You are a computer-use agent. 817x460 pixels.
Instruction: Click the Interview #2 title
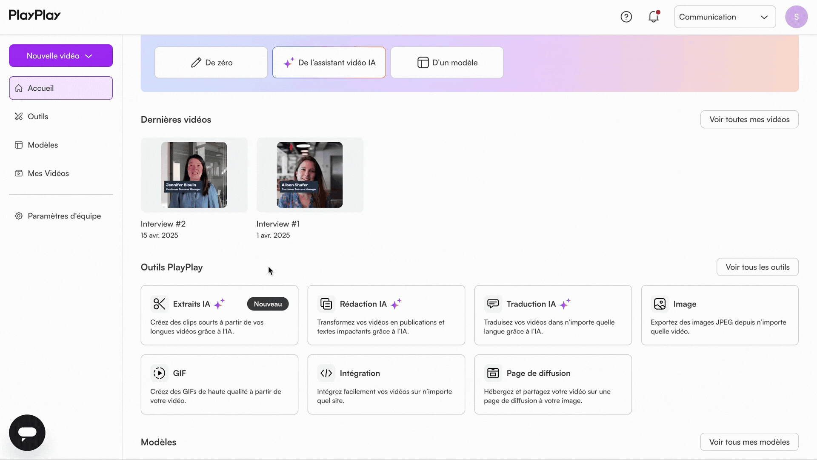pos(163,224)
